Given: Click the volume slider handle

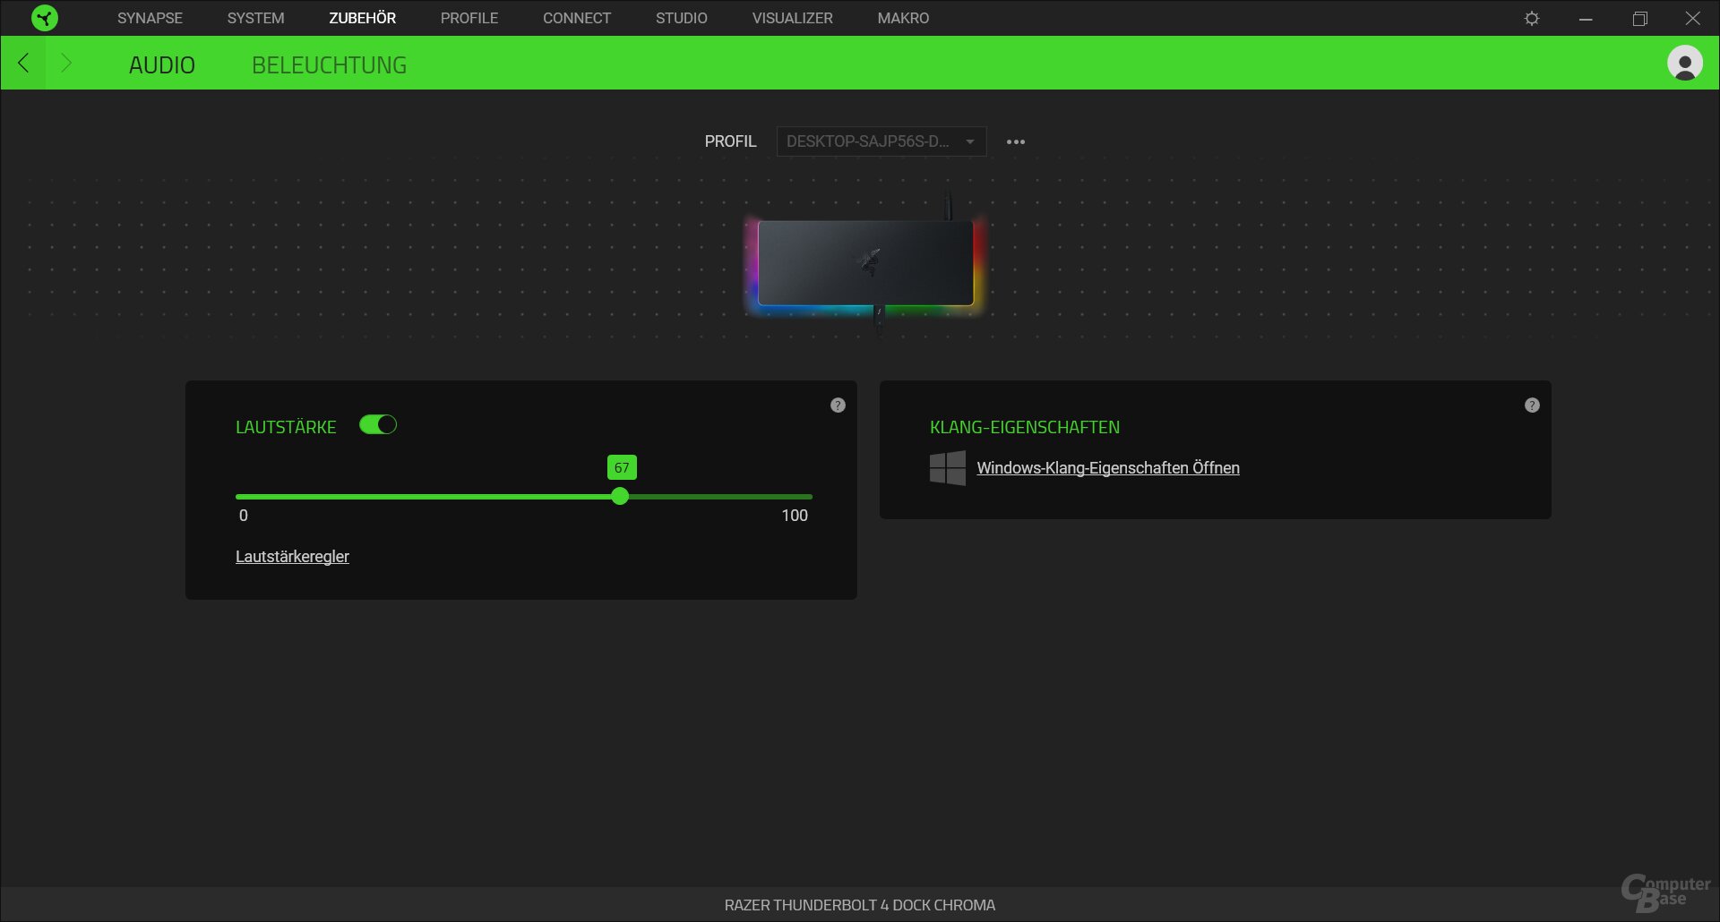Looking at the screenshot, I should (620, 497).
